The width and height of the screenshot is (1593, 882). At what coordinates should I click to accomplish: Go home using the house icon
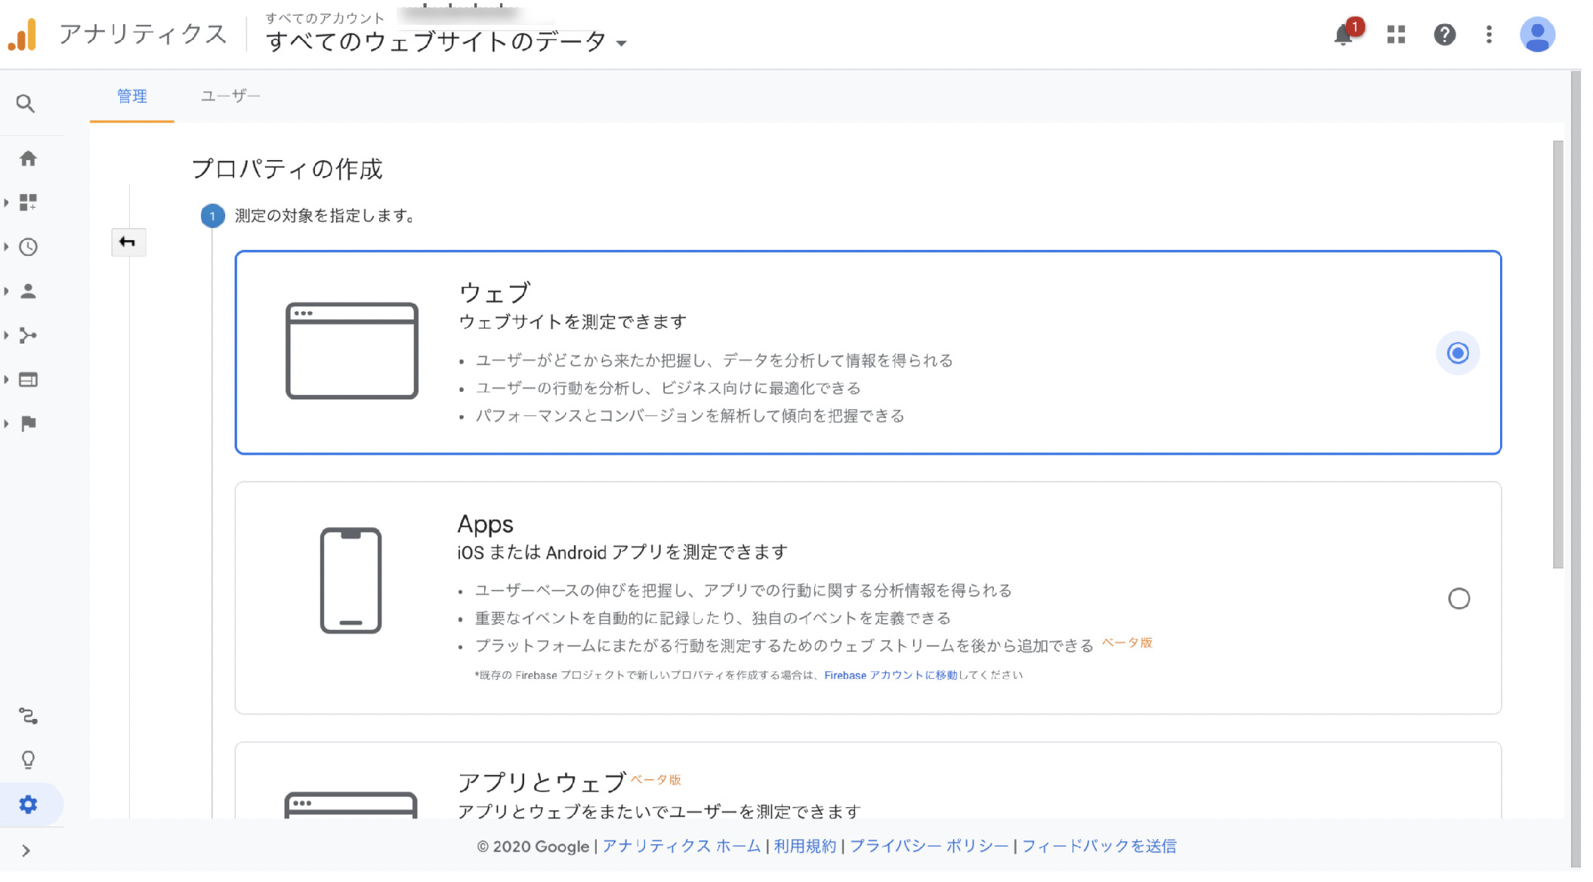click(29, 158)
